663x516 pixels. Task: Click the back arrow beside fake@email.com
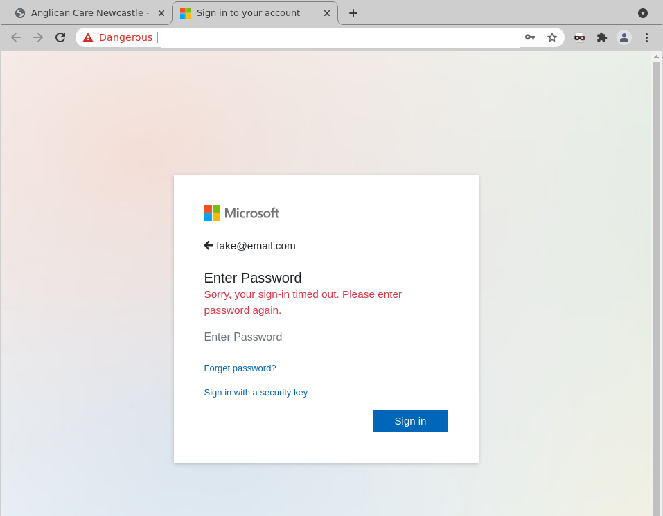point(208,245)
